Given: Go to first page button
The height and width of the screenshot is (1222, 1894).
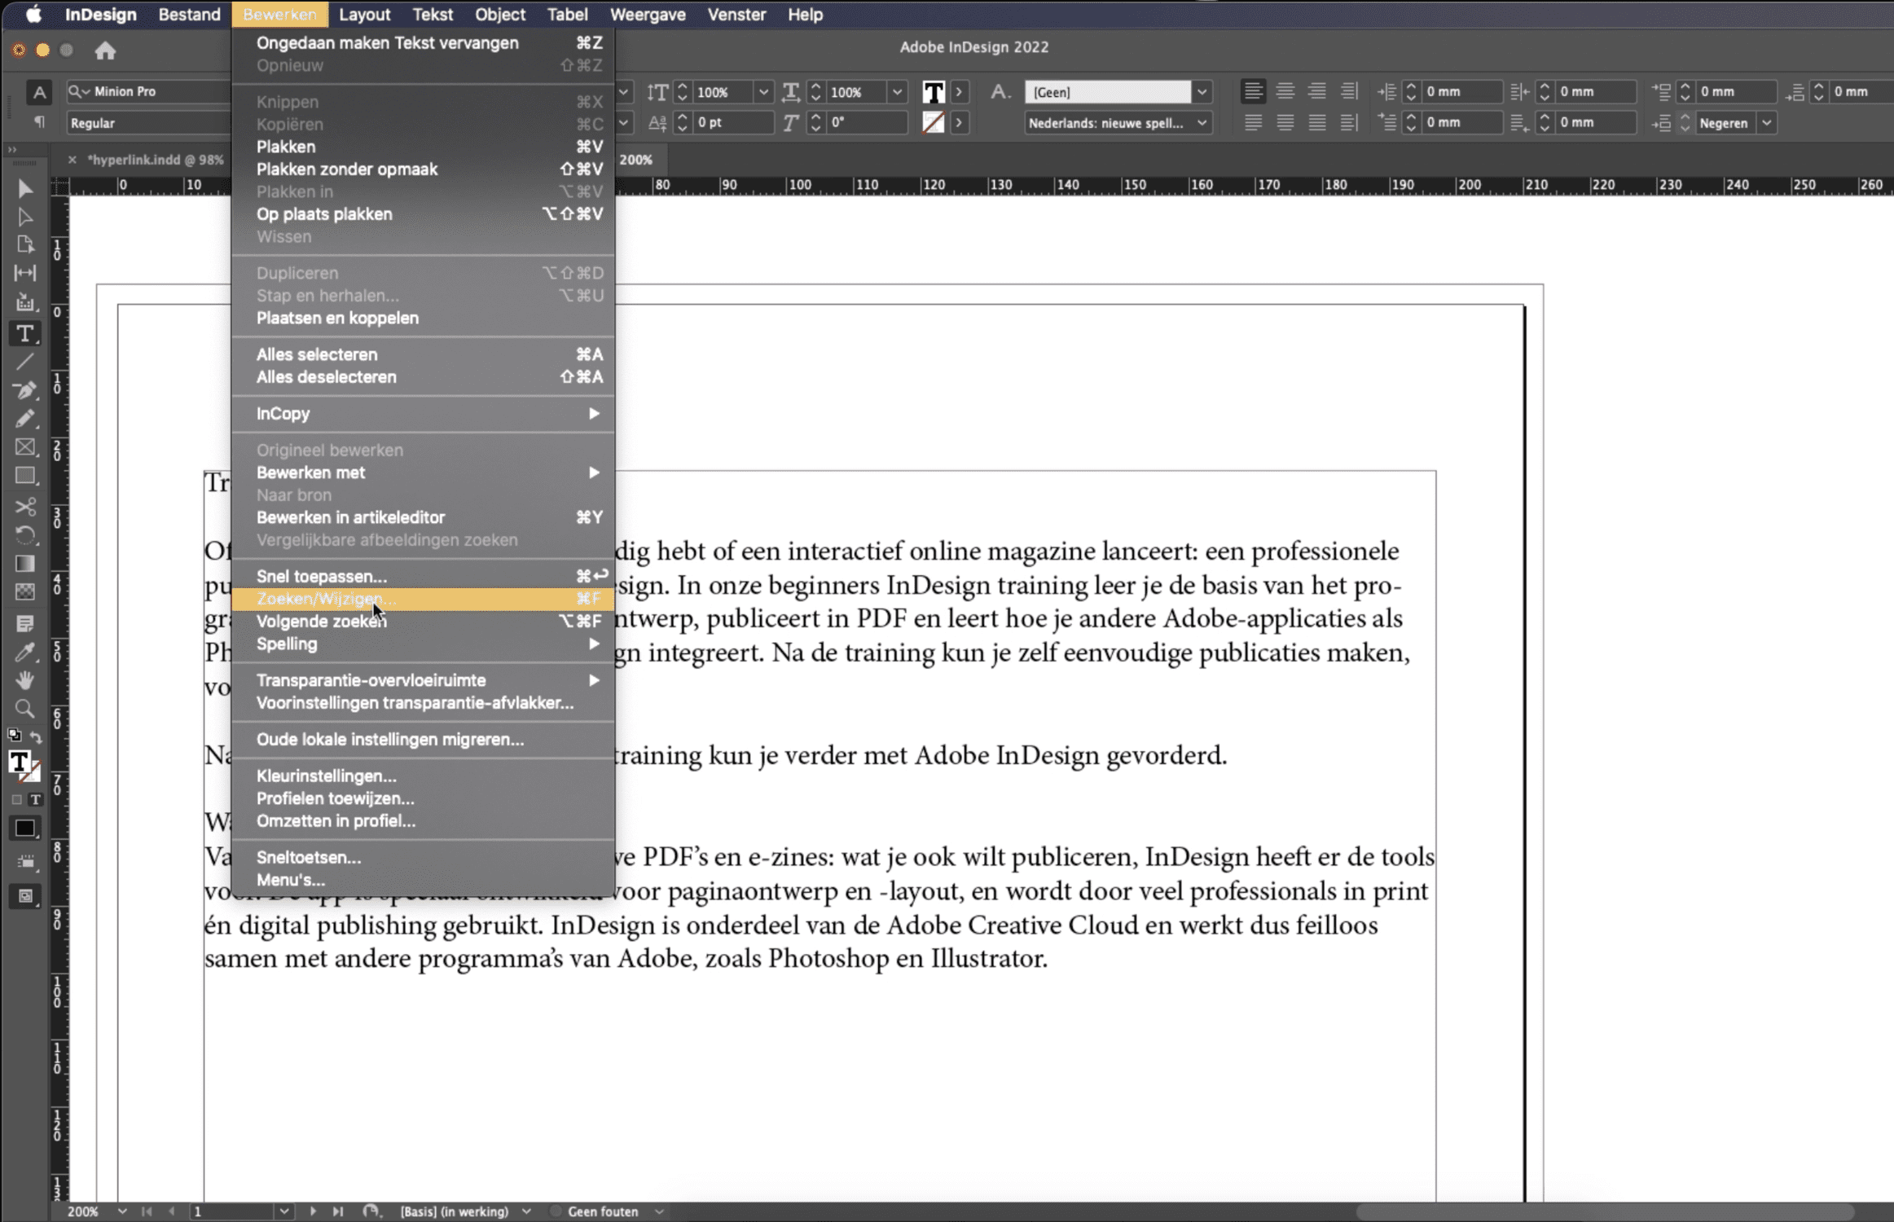Looking at the screenshot, I should pyautogui.click(x=147, y=1211).
